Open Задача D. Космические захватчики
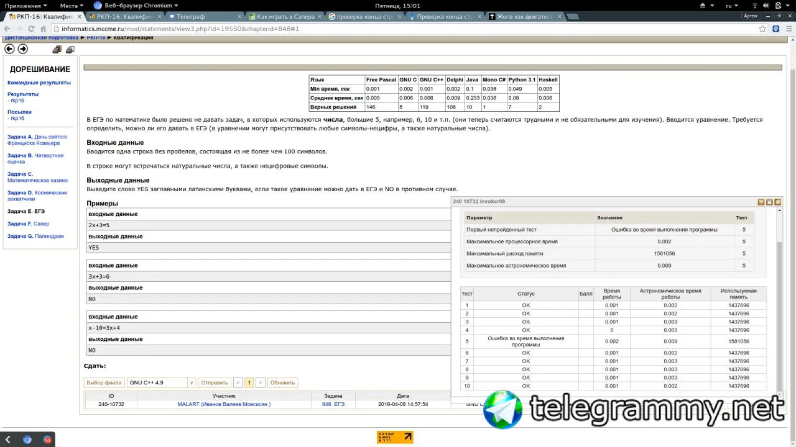The width and height of the screenshot is (796, 447). point(37,196)
